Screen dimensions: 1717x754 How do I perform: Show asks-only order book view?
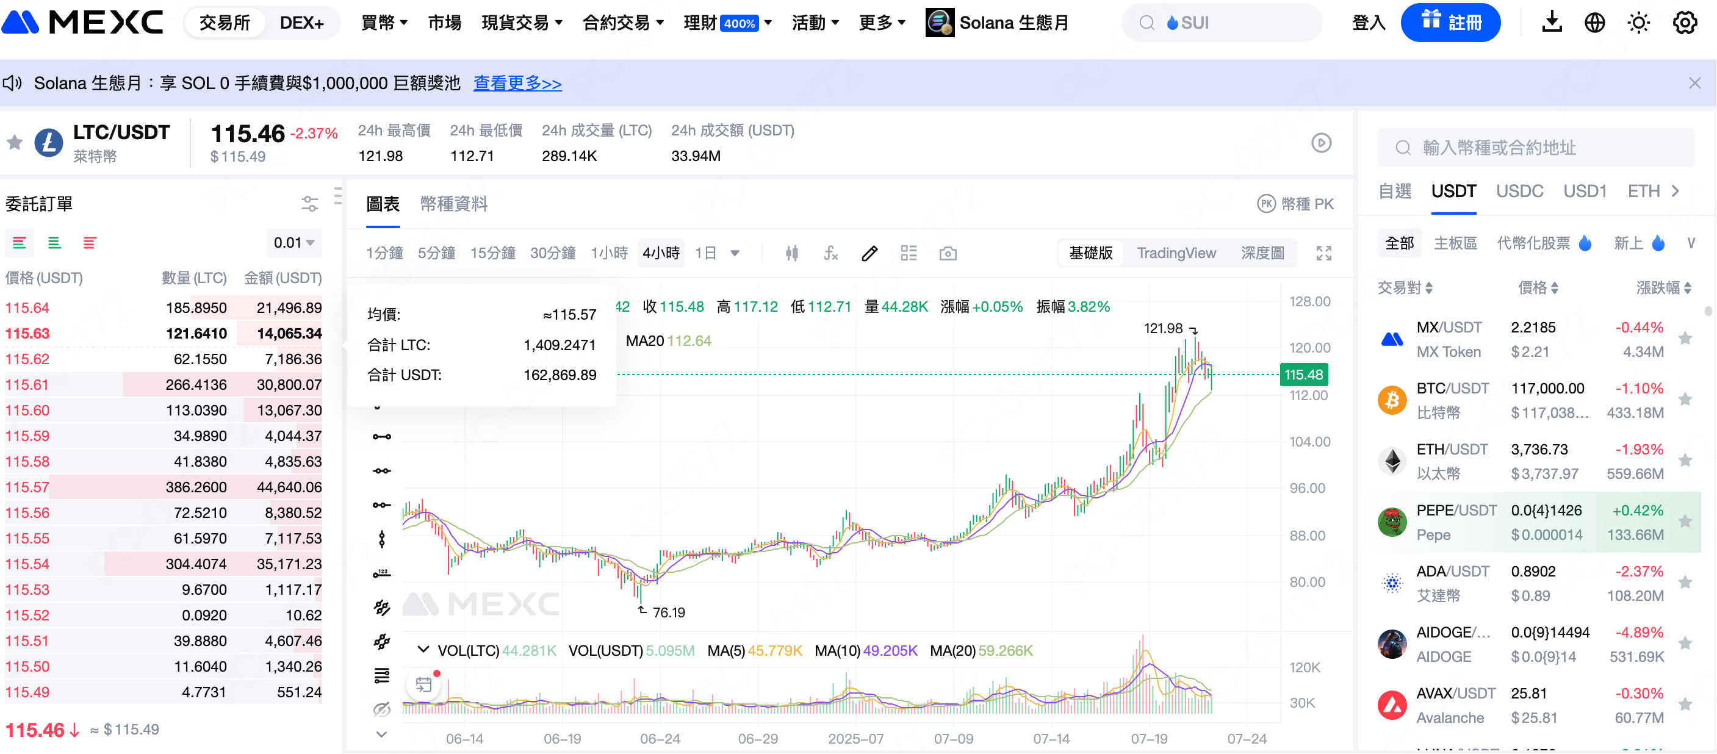(x=89, y=243)
